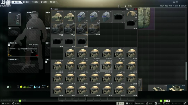Click the 仓库 stash header label
The height and width of the screenshot is (105, 188).
coord(130,6)
